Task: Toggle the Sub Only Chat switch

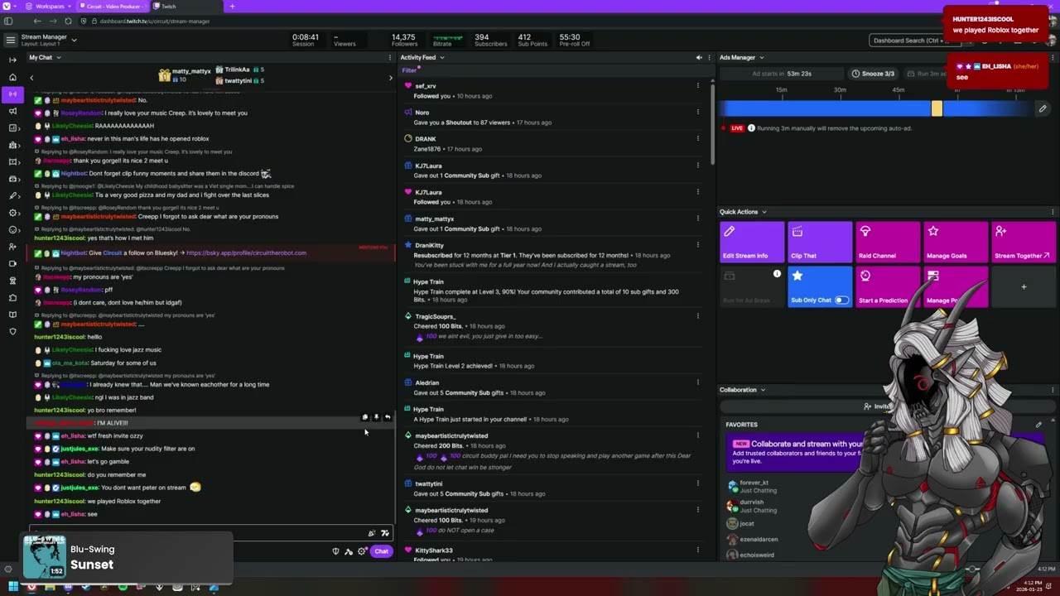Action: pyautogui.click(x=841, y=300)
